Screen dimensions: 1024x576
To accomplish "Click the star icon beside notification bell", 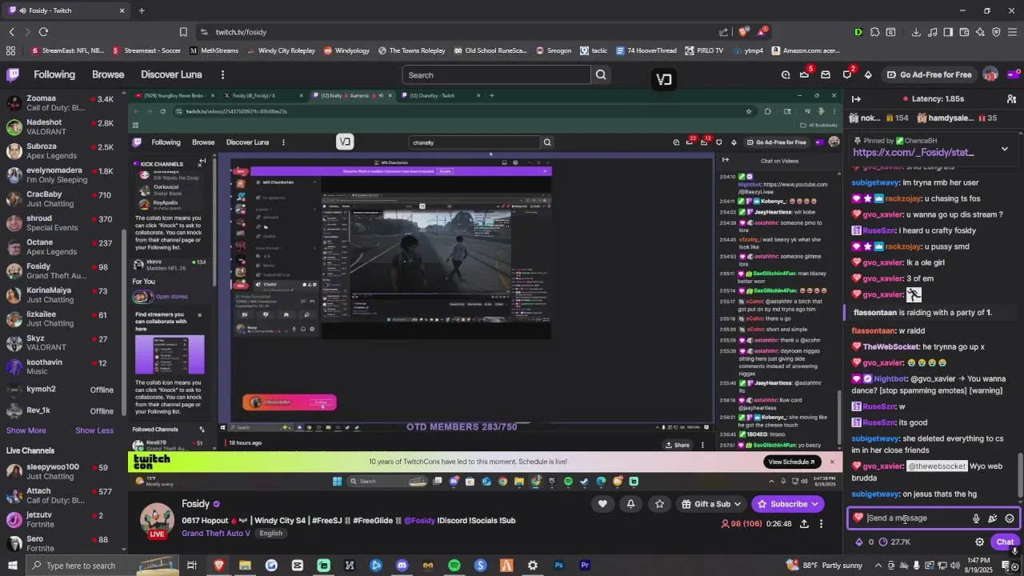I will tap(659, 504).
